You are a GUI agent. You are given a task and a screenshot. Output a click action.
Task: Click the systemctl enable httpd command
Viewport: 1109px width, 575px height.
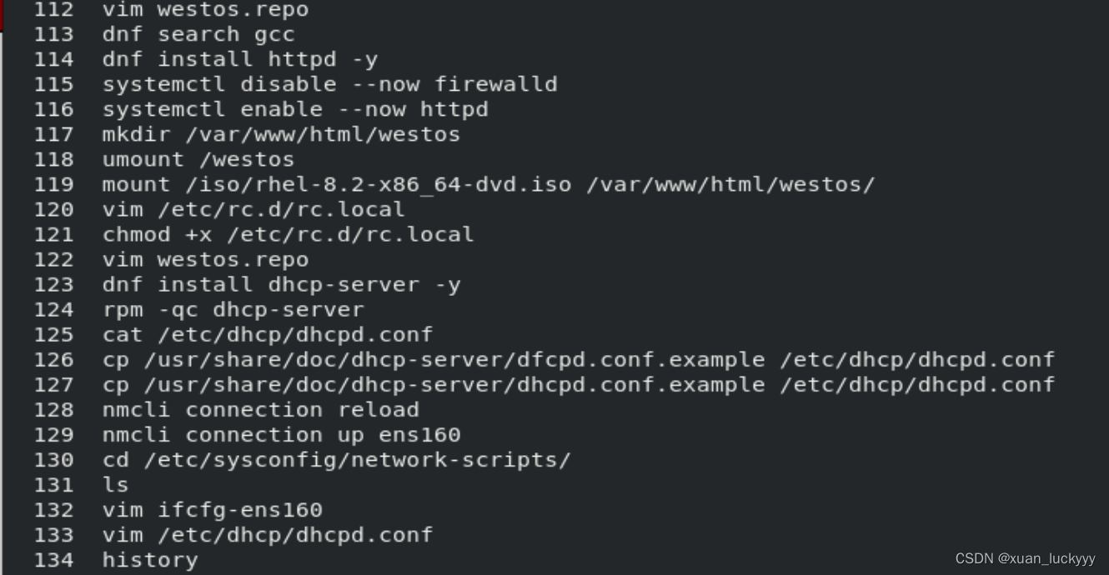click(x=295, y=110)
